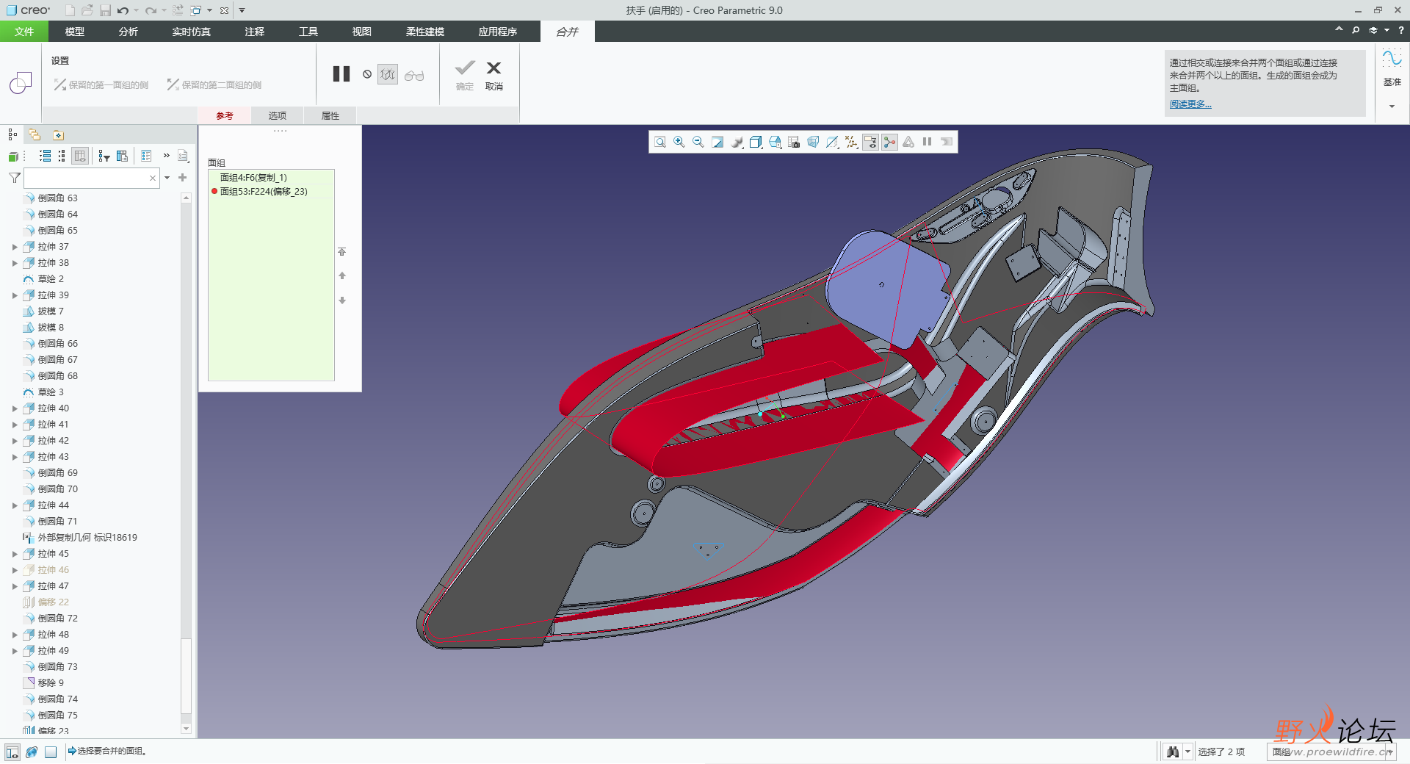Click the collapse all tree nodes icon
This screenshot has width=1410, height=764.
pyautogui.click(x=62, y=156)
